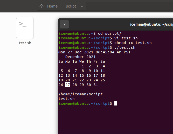Open the script folder dropdown arrow
Screen dimensions: 173x134
coord(82,6)
